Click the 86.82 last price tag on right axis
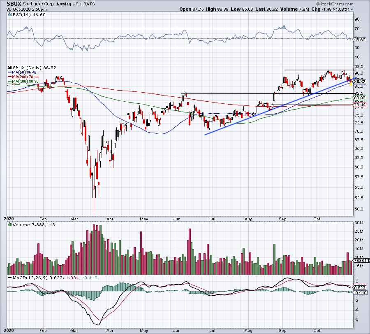Viewport: 370px width, 334px height. click(360, 82)
